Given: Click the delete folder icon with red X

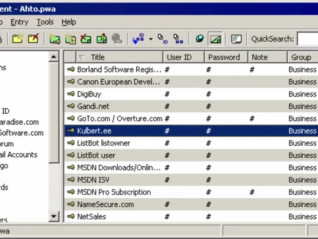Looking at the screenshot, I should pyautogui.click(x=33, y=38).
